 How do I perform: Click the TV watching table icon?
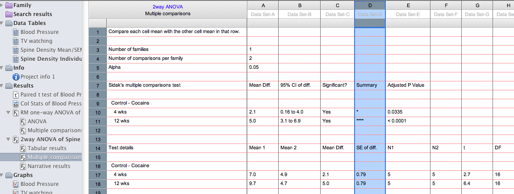(x=16, y=41)
